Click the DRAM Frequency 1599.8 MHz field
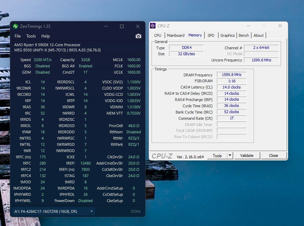This screenshot has height=226, width=304. pos(232,75)
